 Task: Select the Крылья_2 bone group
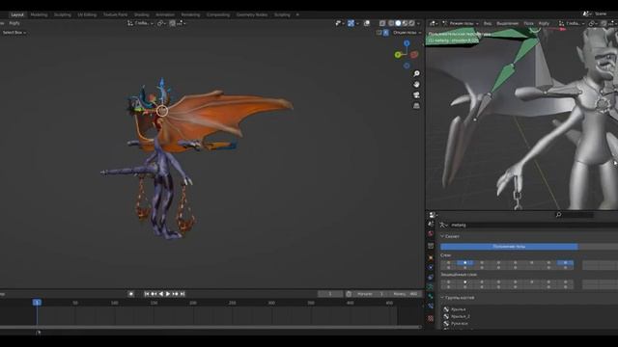460,316
